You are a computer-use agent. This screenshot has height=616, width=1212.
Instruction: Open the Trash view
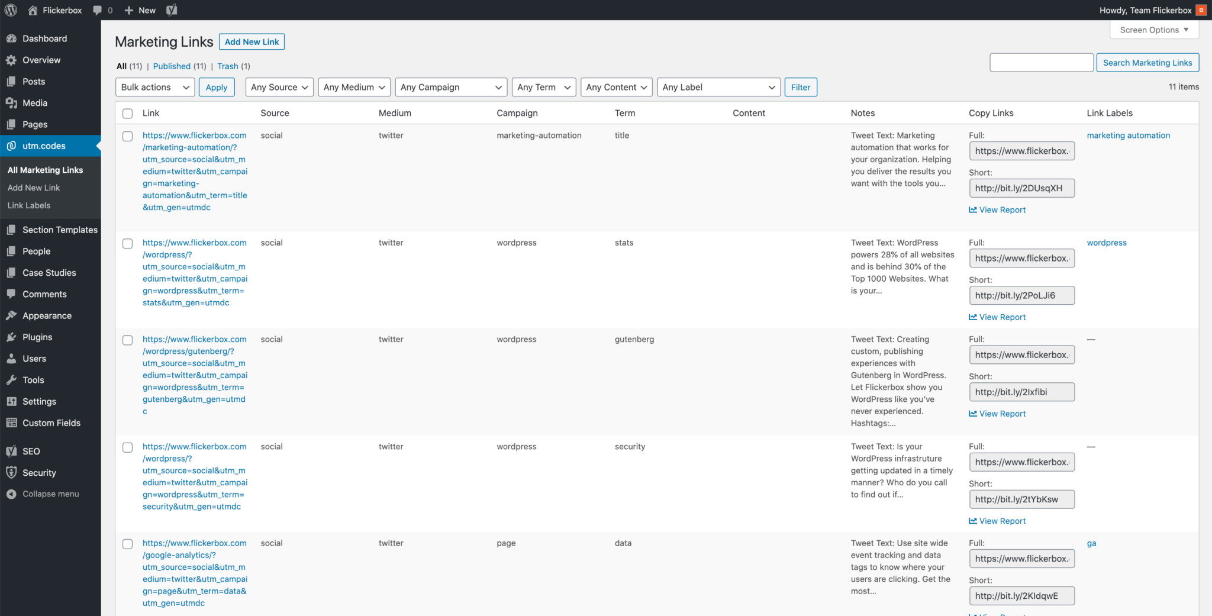click(x=227, y=66)
